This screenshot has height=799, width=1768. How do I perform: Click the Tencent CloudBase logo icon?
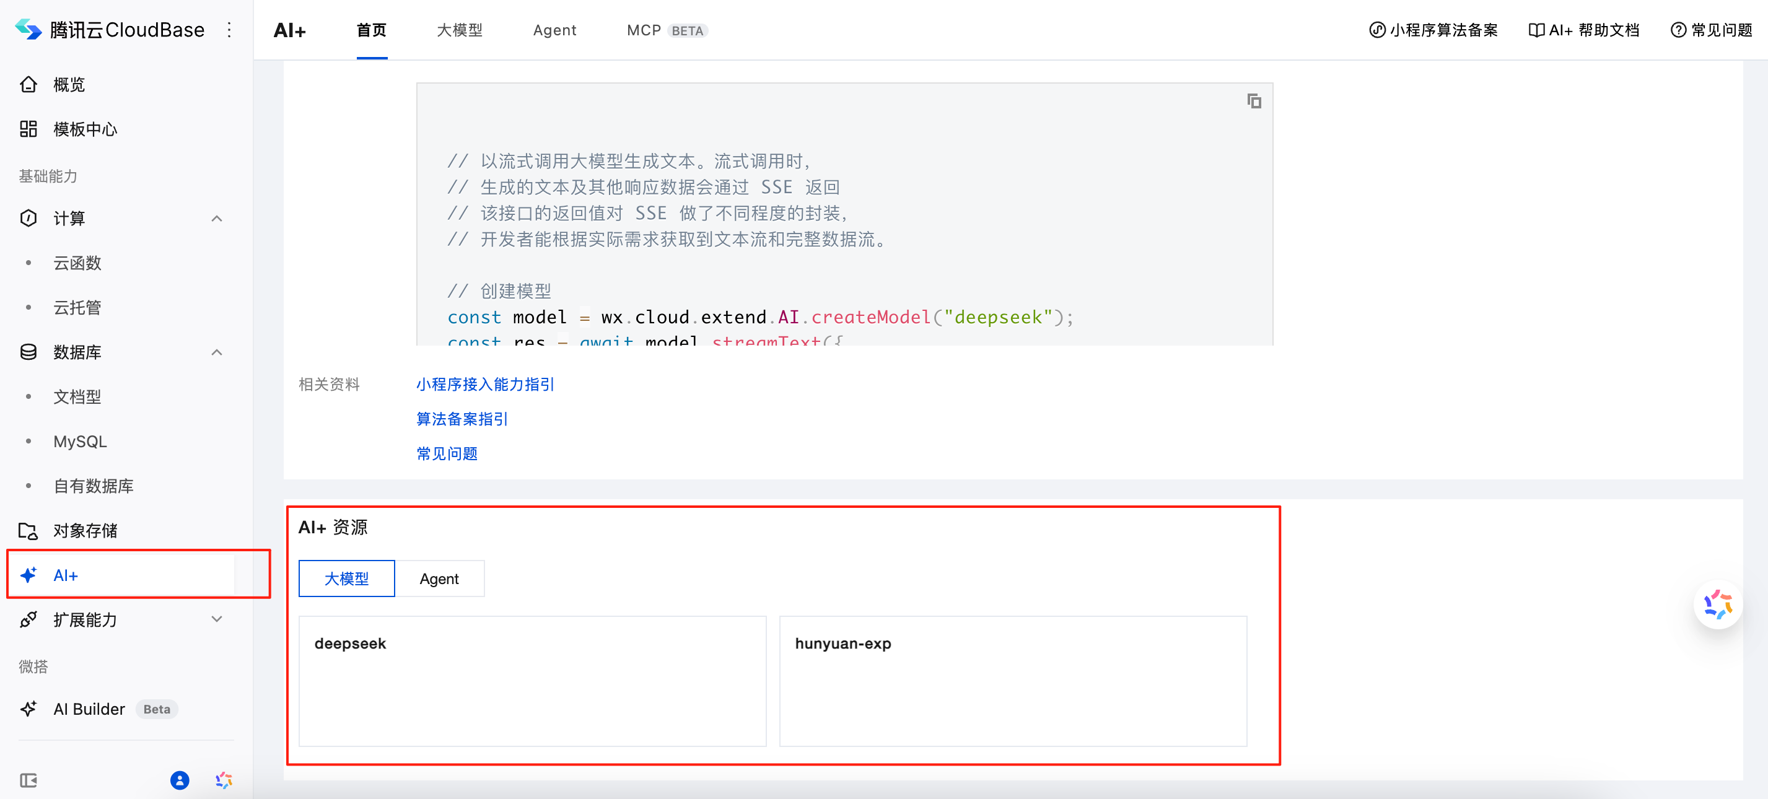point(28,30)
